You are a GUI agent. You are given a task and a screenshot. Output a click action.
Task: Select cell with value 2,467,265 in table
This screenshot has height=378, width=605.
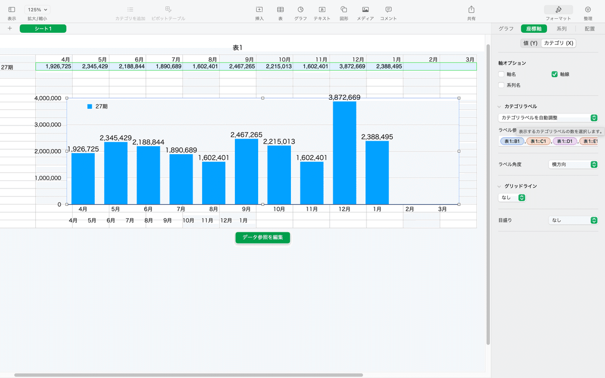pos(238,66)
